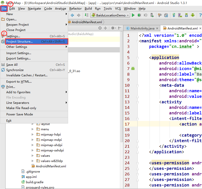The width and height of the screenshot is (202, 189).
Task: Click Exit in the File menu
Action: [34, 121]
